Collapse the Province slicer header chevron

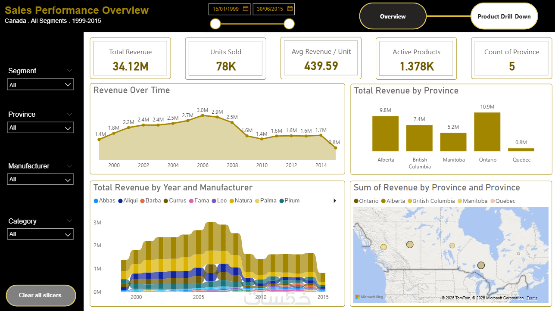point(70,114)
